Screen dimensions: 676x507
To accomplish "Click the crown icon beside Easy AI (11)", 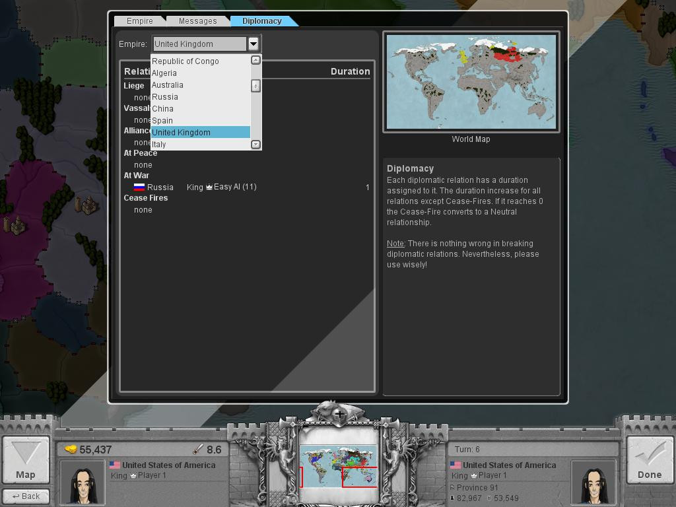I will click(209, 187).
